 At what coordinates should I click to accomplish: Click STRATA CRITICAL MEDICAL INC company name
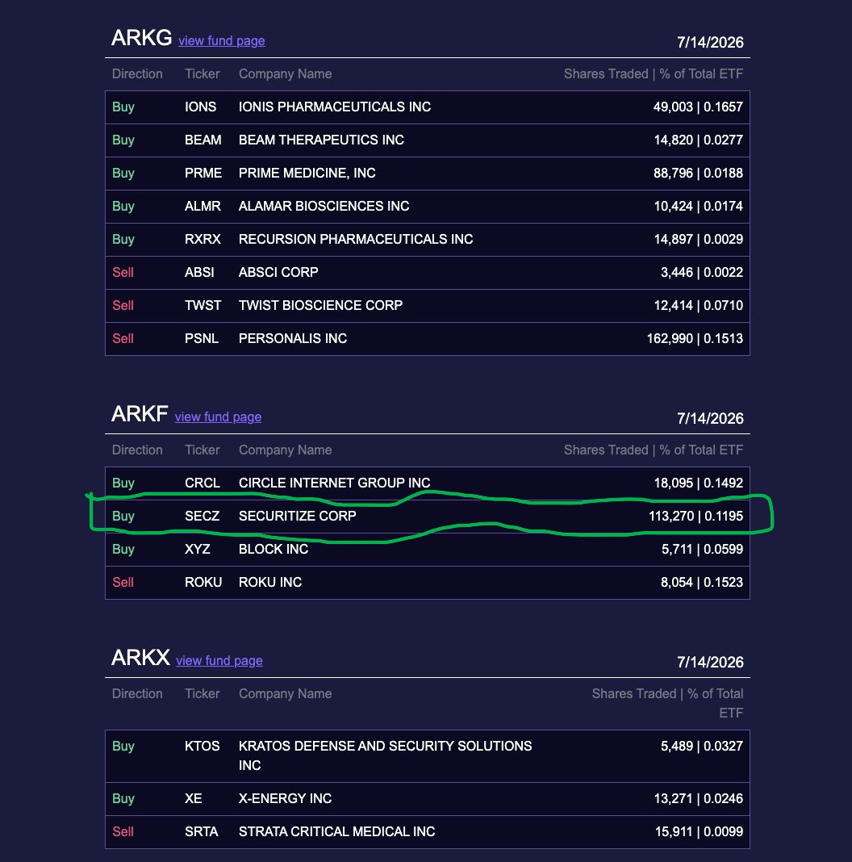[x=337, y=831]
